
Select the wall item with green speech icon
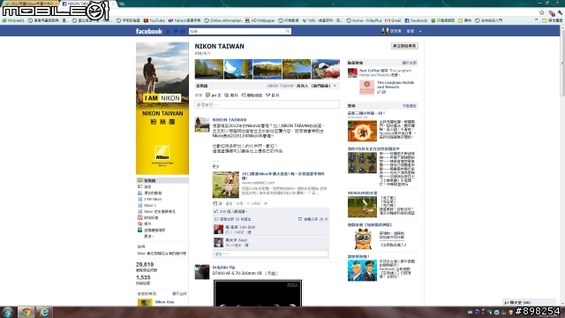(x=162, y=180)
